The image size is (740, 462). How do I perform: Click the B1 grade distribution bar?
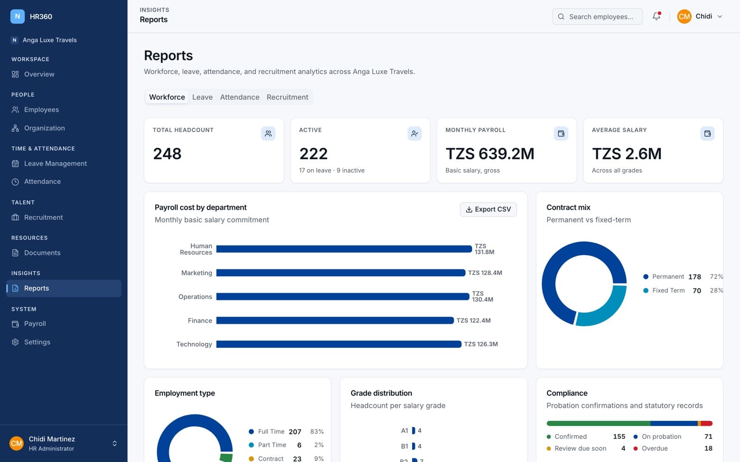(413, 446)
